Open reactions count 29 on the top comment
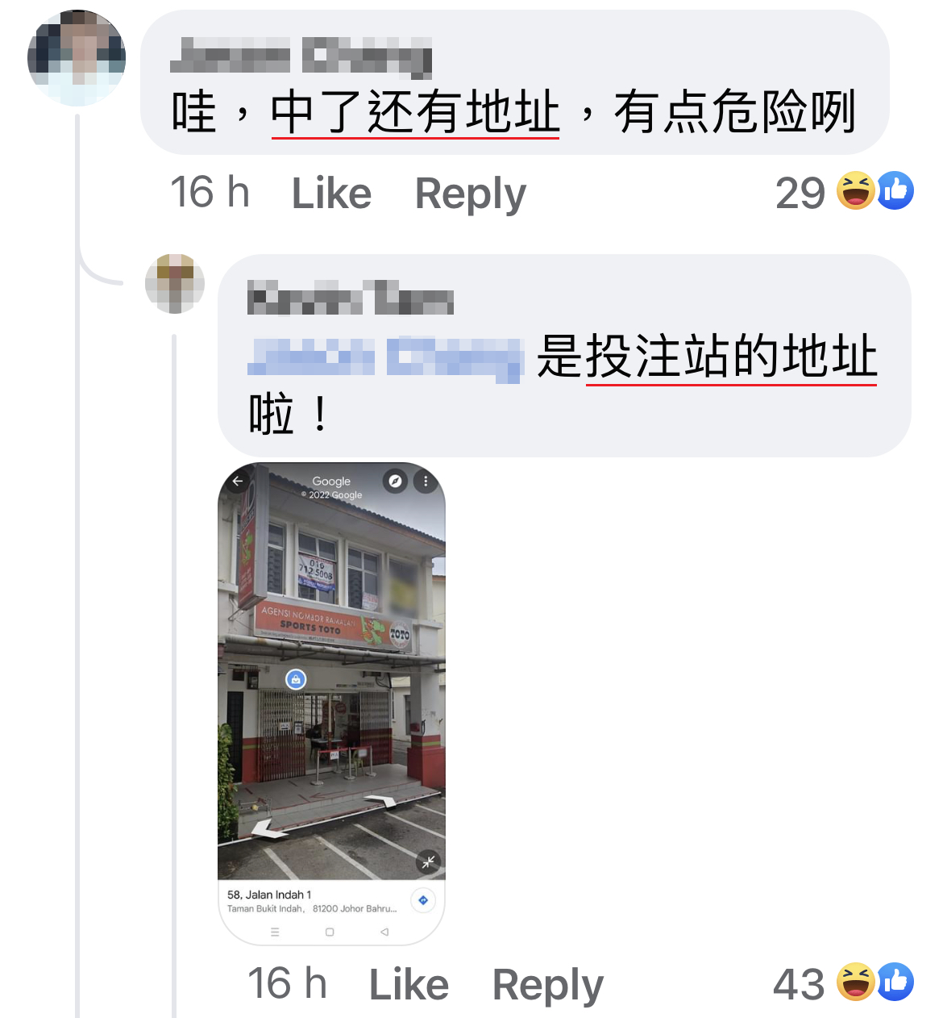This screenshot has width=943, height=1018. coord(800,193)
